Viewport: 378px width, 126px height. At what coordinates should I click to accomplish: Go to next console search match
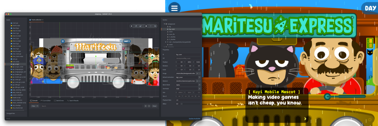[149, 106]
